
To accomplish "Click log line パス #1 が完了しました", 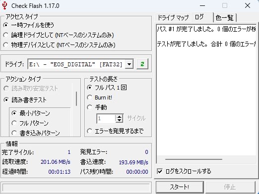I will pyautogui.click(x=206, y=29).
